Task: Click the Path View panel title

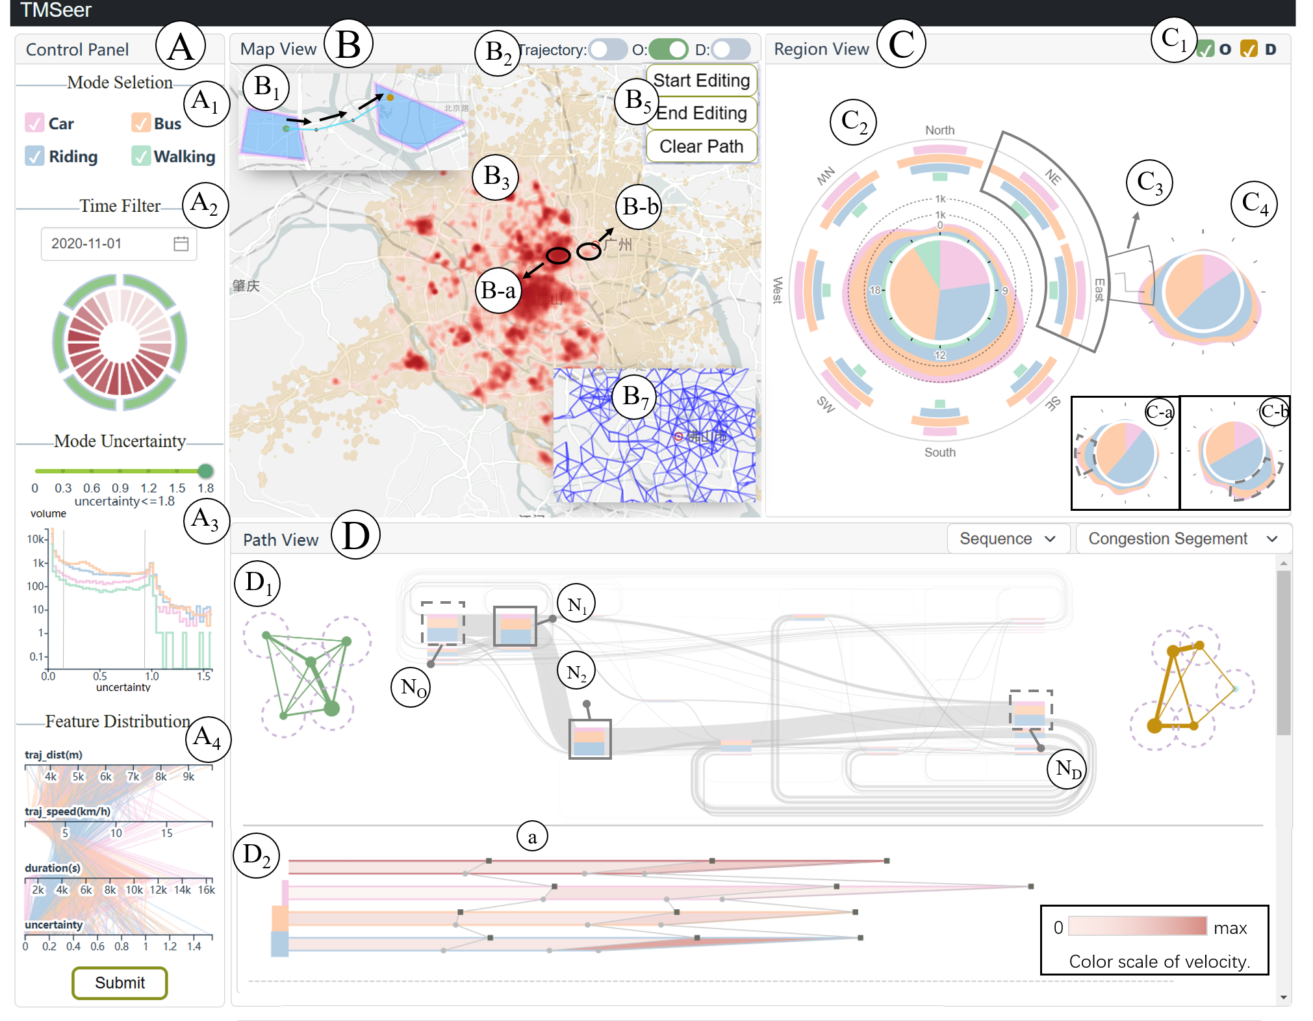Action: (281, 539)
